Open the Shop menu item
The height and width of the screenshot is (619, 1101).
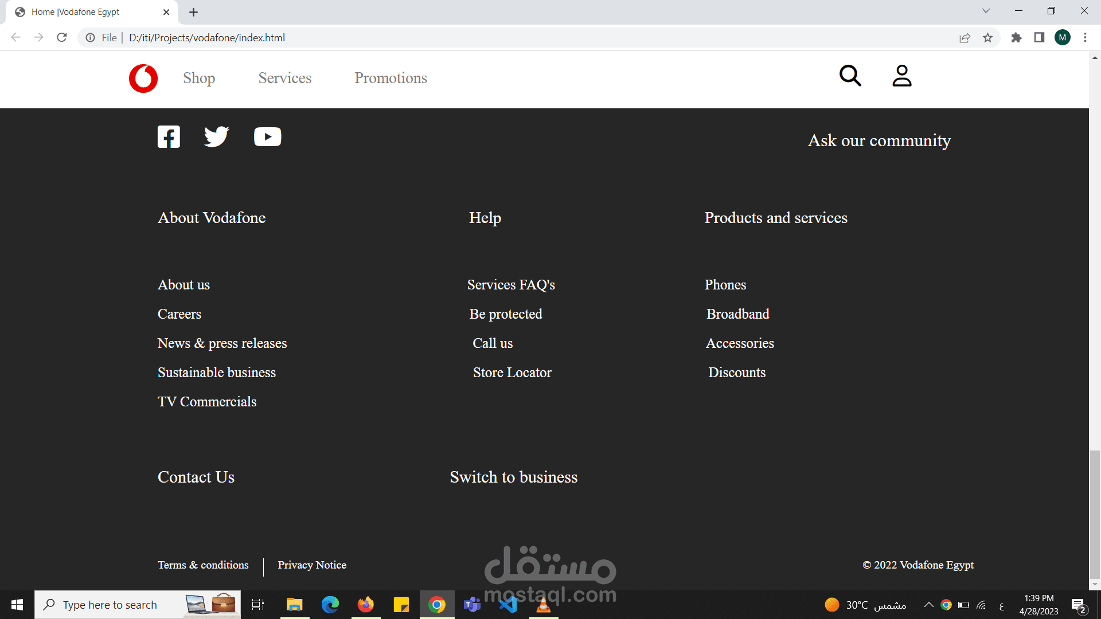(199, 78)
